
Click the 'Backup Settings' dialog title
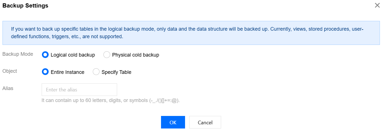[25, 6]
